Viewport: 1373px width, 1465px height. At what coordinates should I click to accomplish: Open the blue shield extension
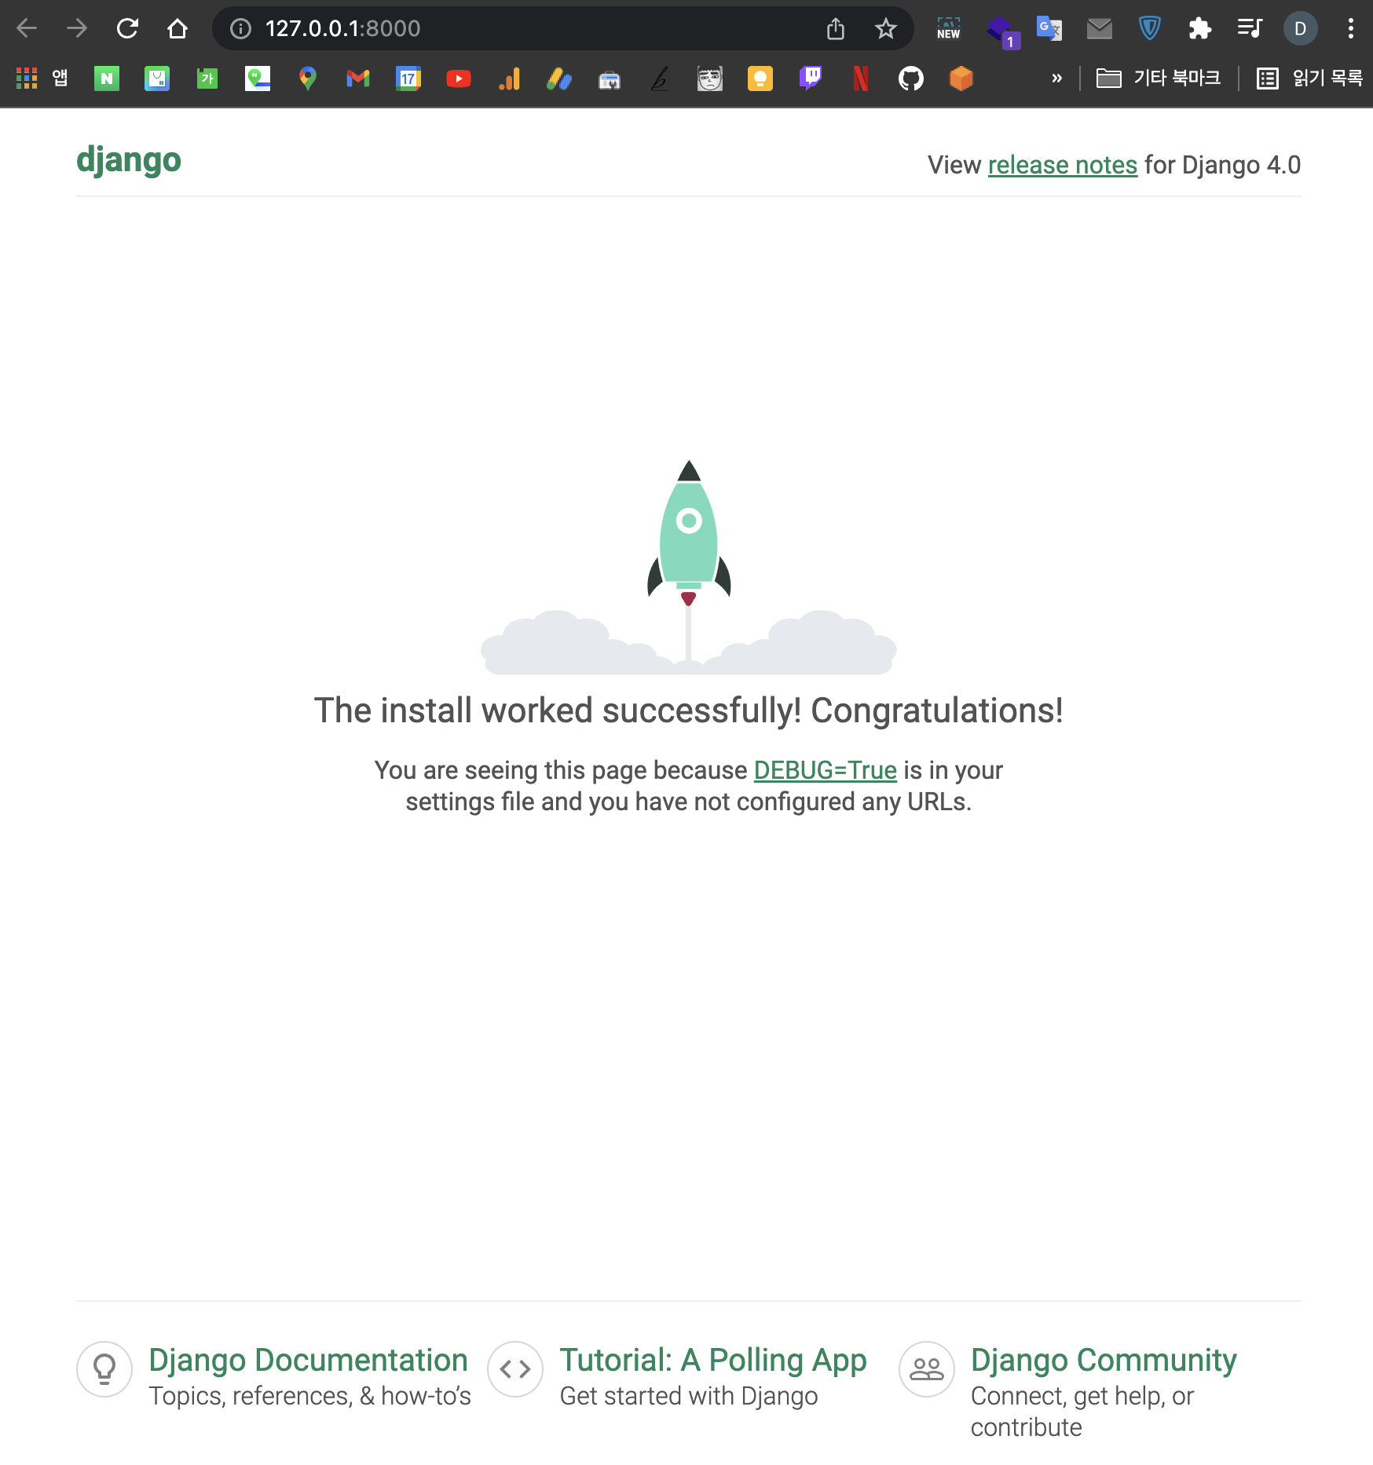point(1150,29)
